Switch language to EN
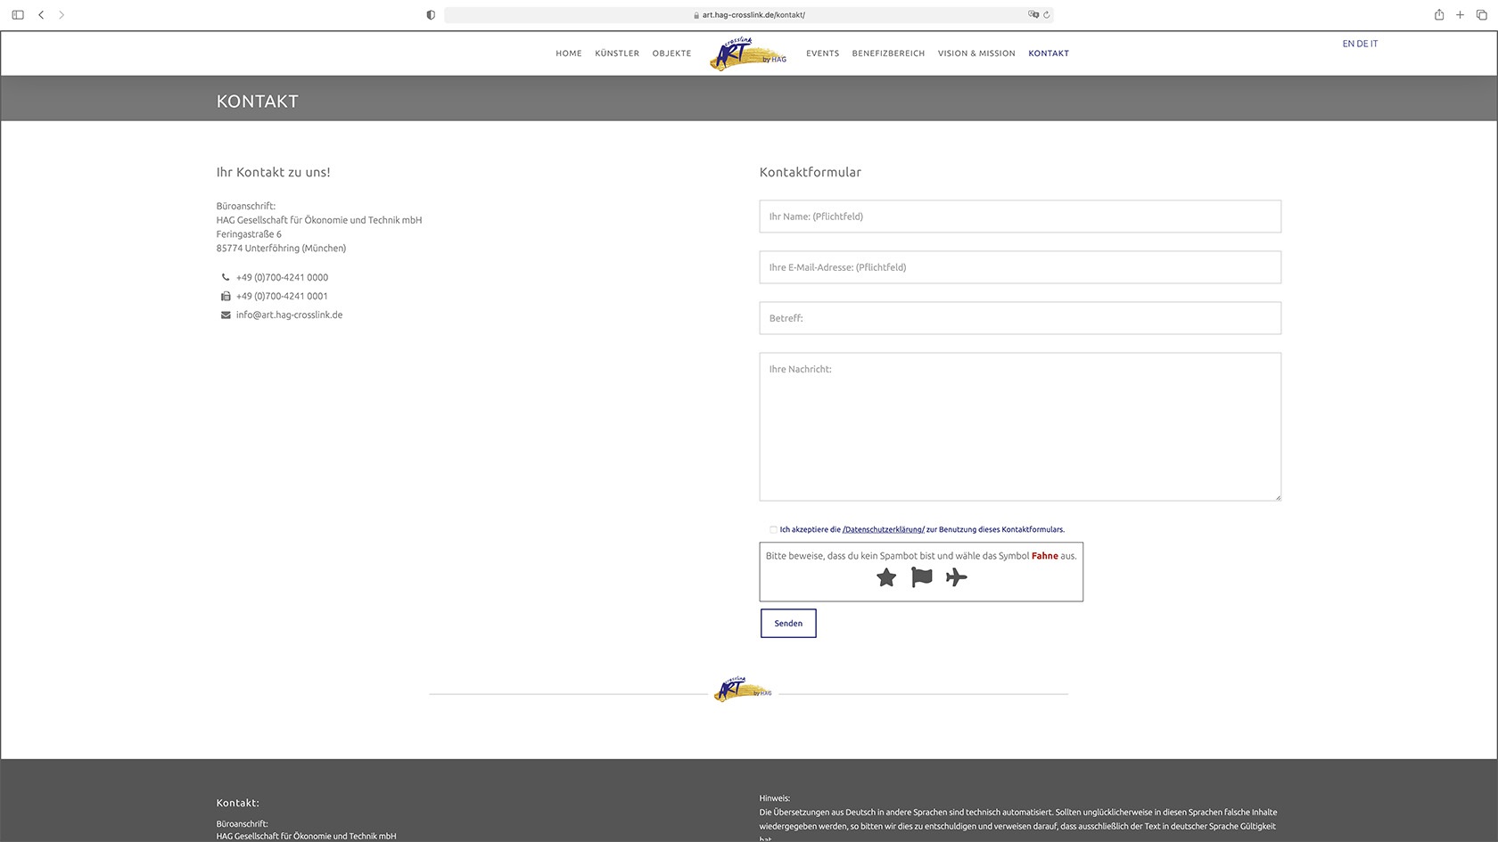Viewport: 1498px width, 842px height. (1348, 44)
